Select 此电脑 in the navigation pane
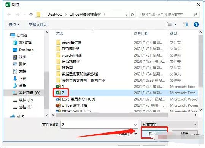The image size is (205, 148). 19,35
